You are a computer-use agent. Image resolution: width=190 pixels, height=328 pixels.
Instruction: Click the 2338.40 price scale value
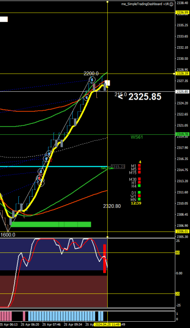183,3
